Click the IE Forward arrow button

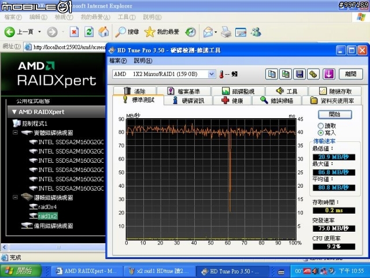pos(52,32)
